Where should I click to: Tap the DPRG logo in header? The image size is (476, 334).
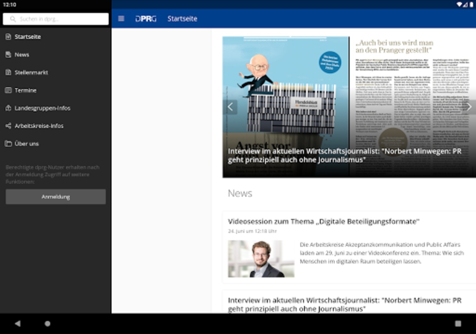pos(146,18)
